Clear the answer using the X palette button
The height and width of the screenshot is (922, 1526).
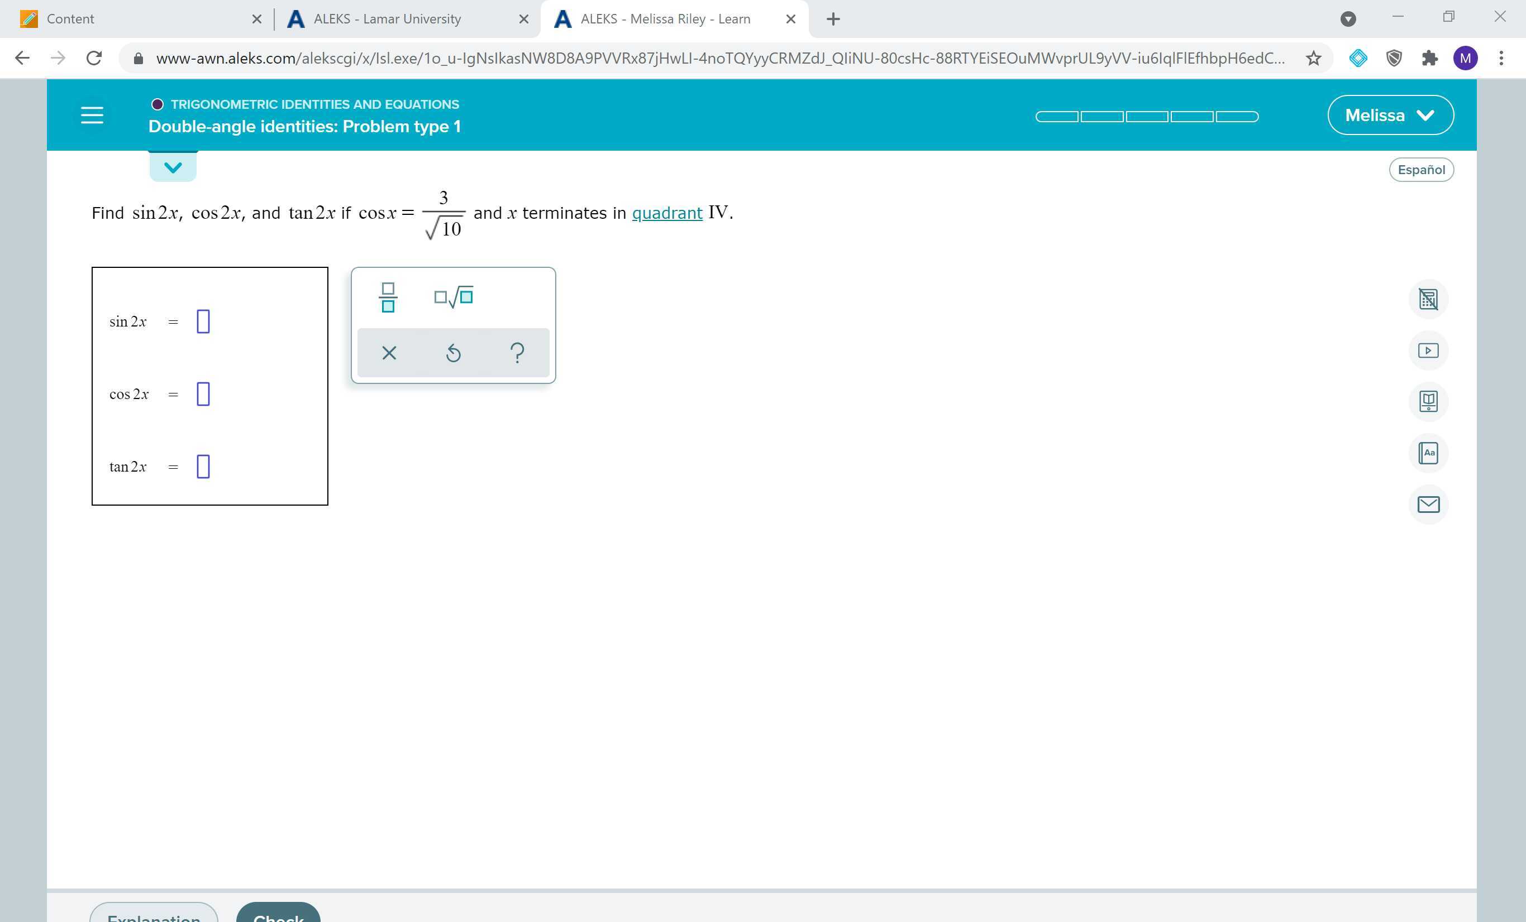(388, 353)
